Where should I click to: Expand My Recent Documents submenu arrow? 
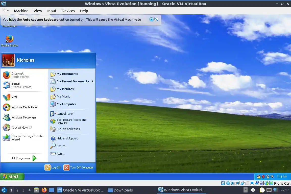pyautogui.click(x=92, y=81)
